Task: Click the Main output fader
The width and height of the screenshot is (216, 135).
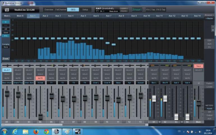Action: pyautogui.click(x=199, y=103)
